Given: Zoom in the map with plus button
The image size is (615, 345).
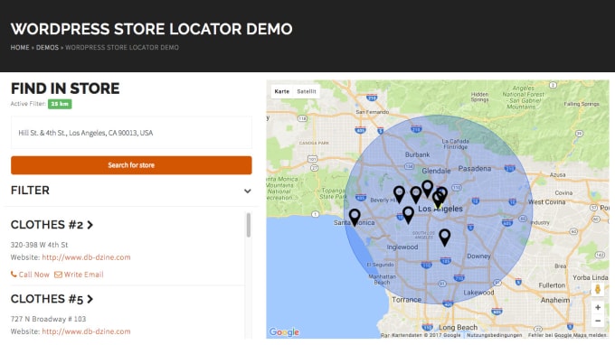Looking at the screenshot, I should coord(598,307).
